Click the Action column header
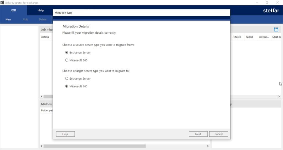 pyautogui.click(x=45, y=37)
